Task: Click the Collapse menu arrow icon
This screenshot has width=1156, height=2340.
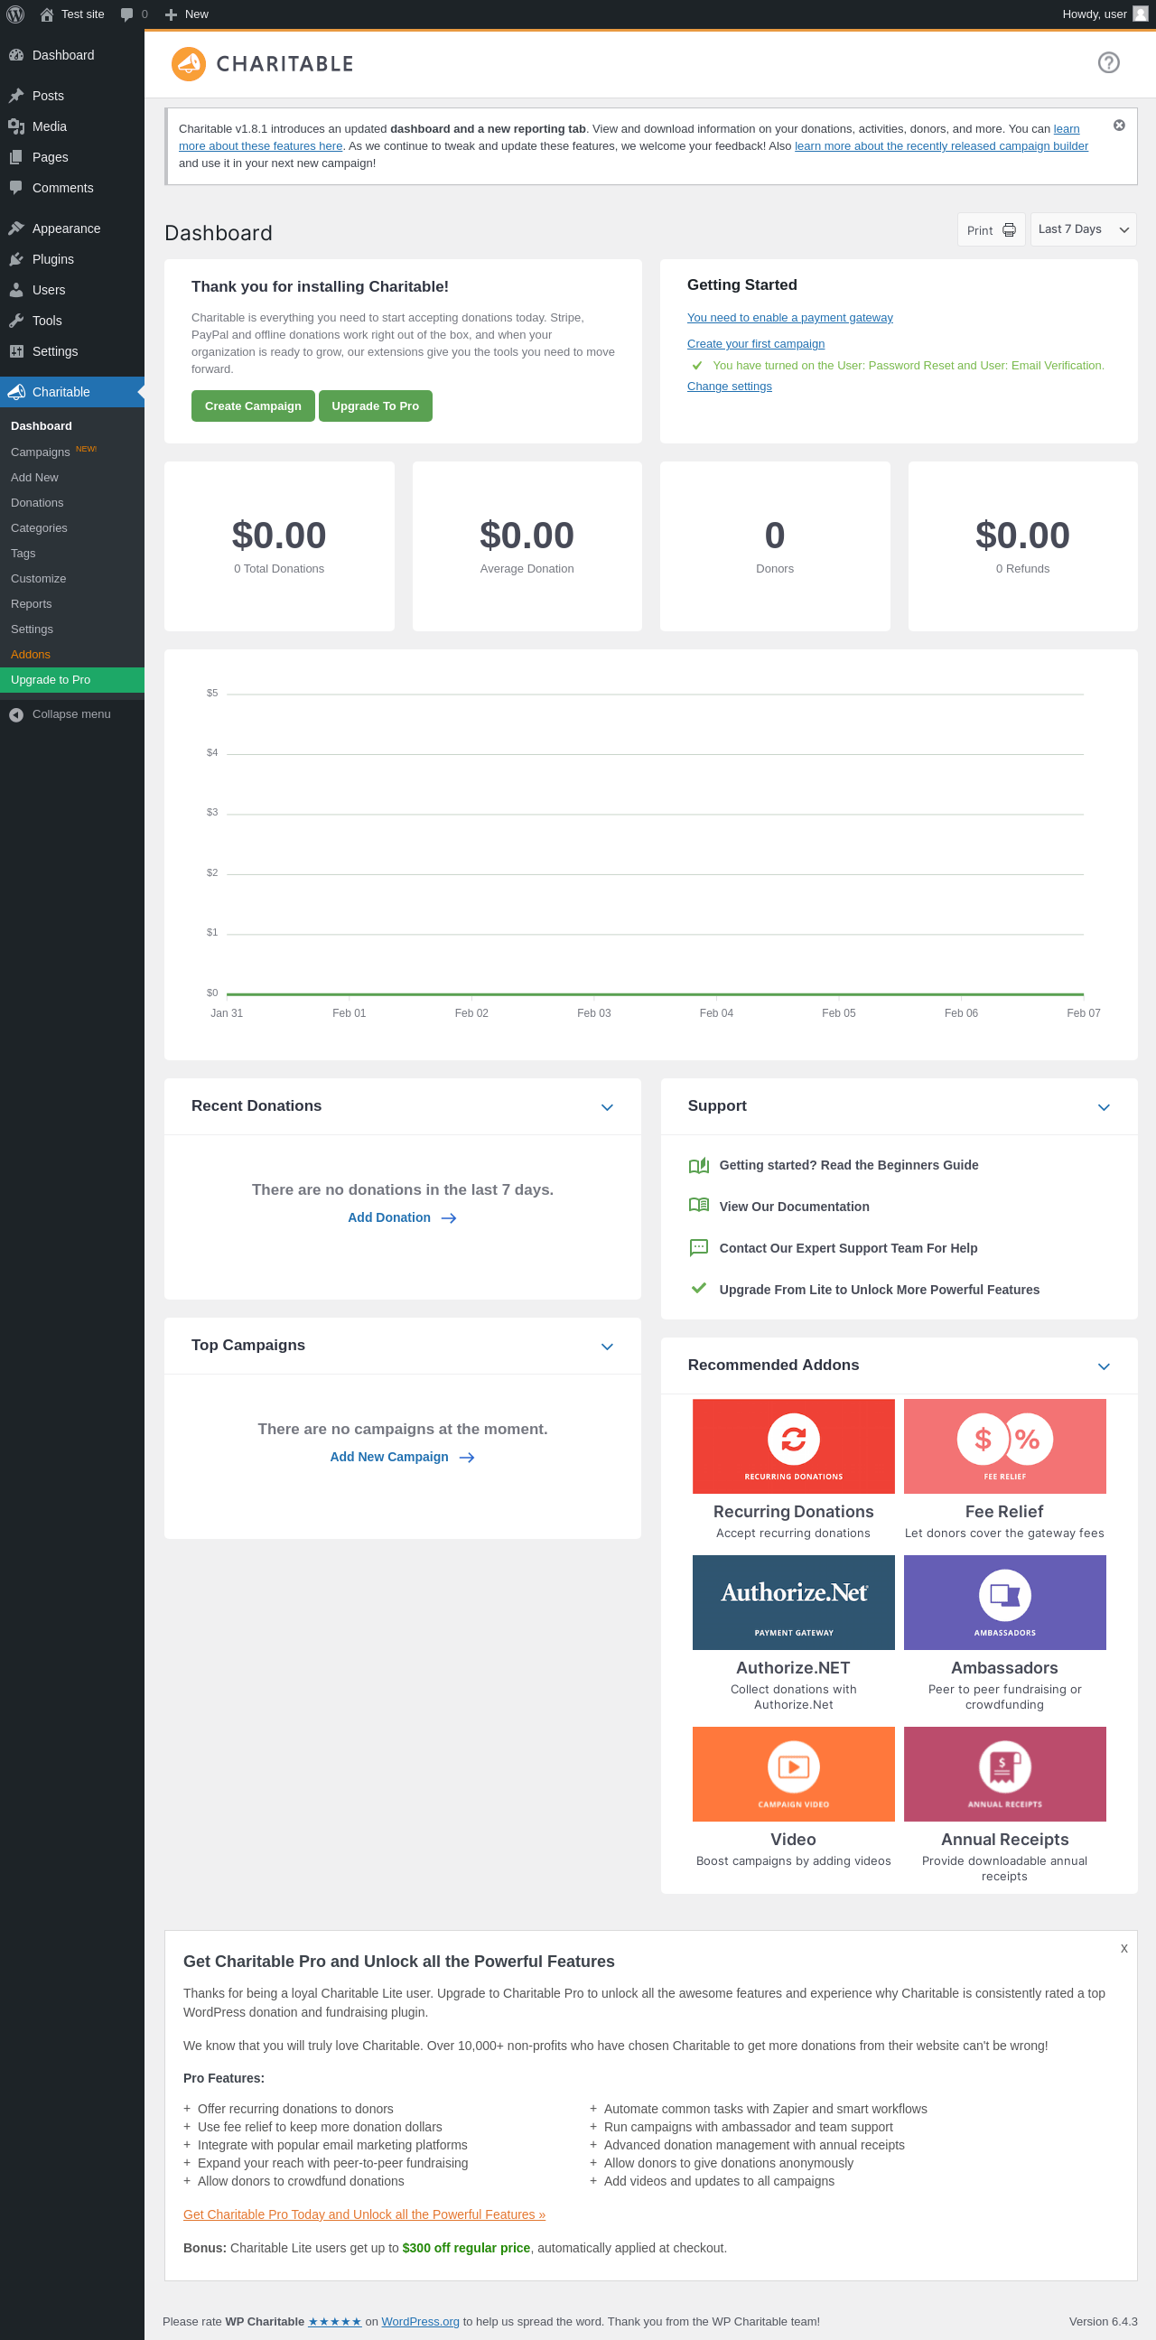Action: 16,715
